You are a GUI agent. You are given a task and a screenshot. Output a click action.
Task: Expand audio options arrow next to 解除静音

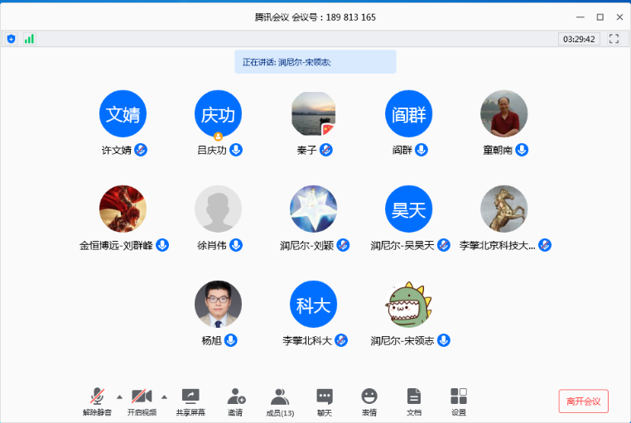tap(118, 396)
